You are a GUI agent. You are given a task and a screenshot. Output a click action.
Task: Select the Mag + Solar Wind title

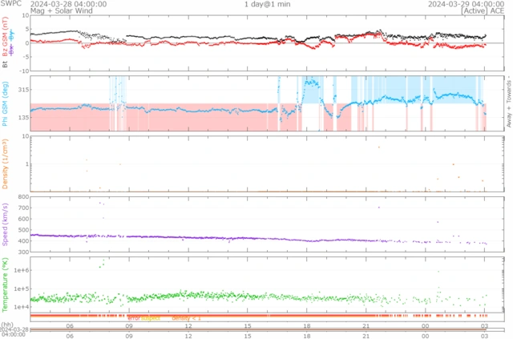click(55, 11)
